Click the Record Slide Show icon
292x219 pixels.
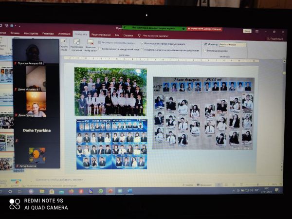click(90, 43)
